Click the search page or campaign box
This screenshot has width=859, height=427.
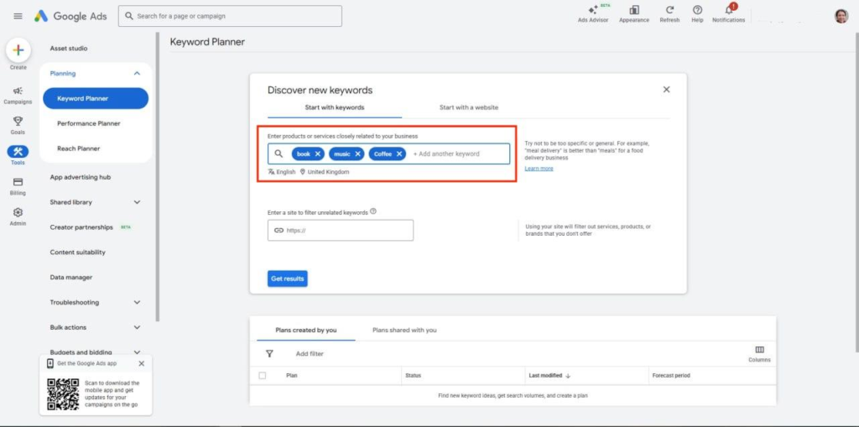pyautogui.click(x=230, y=16)
